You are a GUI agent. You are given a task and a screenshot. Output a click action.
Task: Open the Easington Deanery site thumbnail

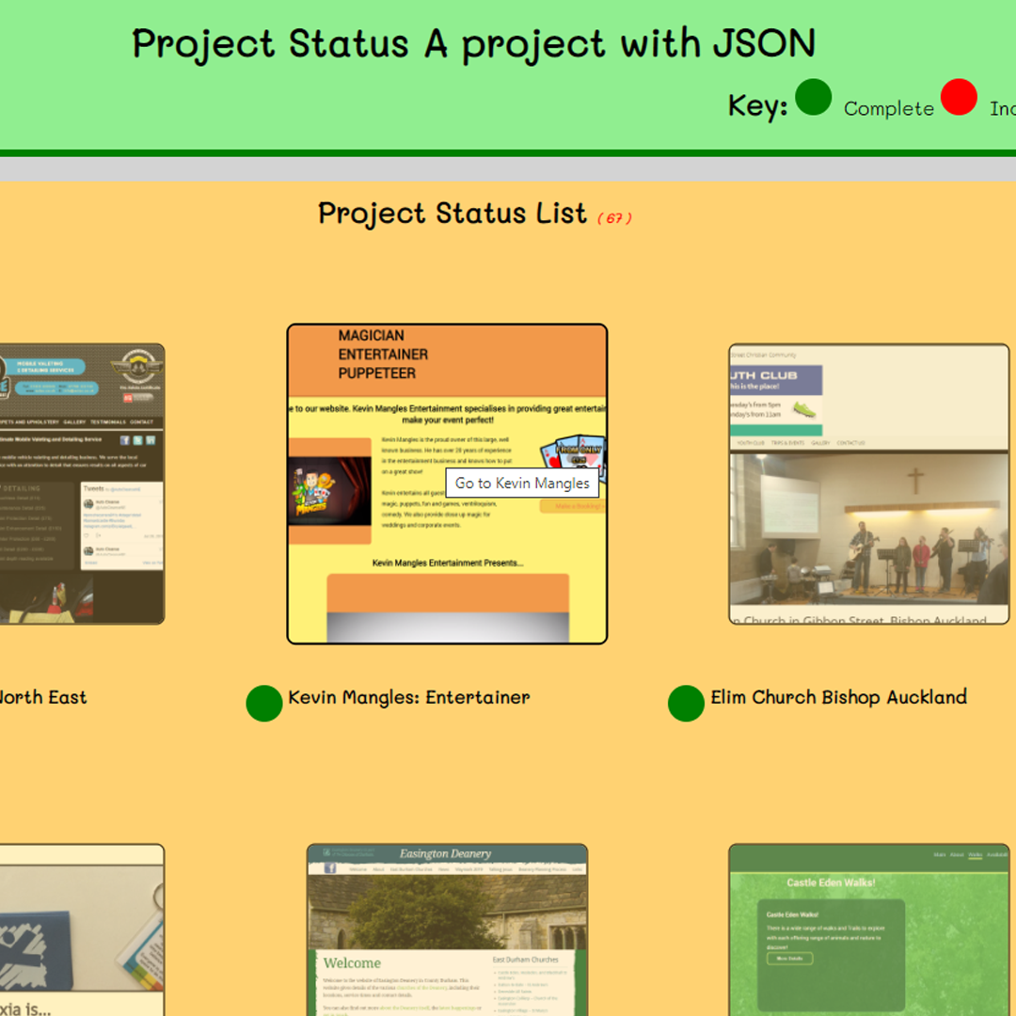[447, 929]
